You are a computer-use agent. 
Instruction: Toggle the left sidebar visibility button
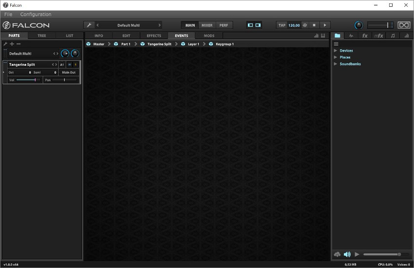point(250,25)
